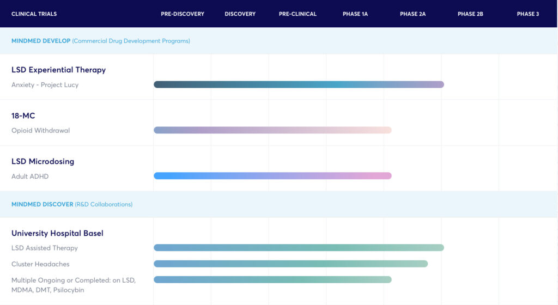Click the PHASE 2B column header
The height and width of the screenshot is (305, 558).
pyautogui.click(x=470, y=14)
